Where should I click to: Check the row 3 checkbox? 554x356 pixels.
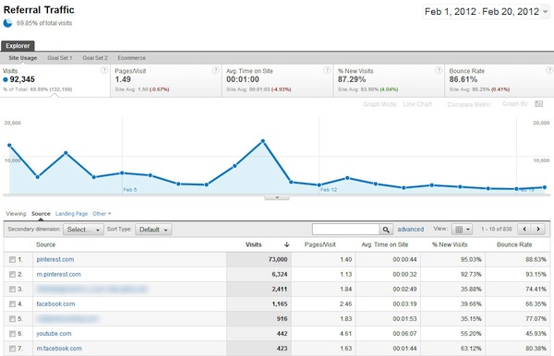tap(12, 290)
